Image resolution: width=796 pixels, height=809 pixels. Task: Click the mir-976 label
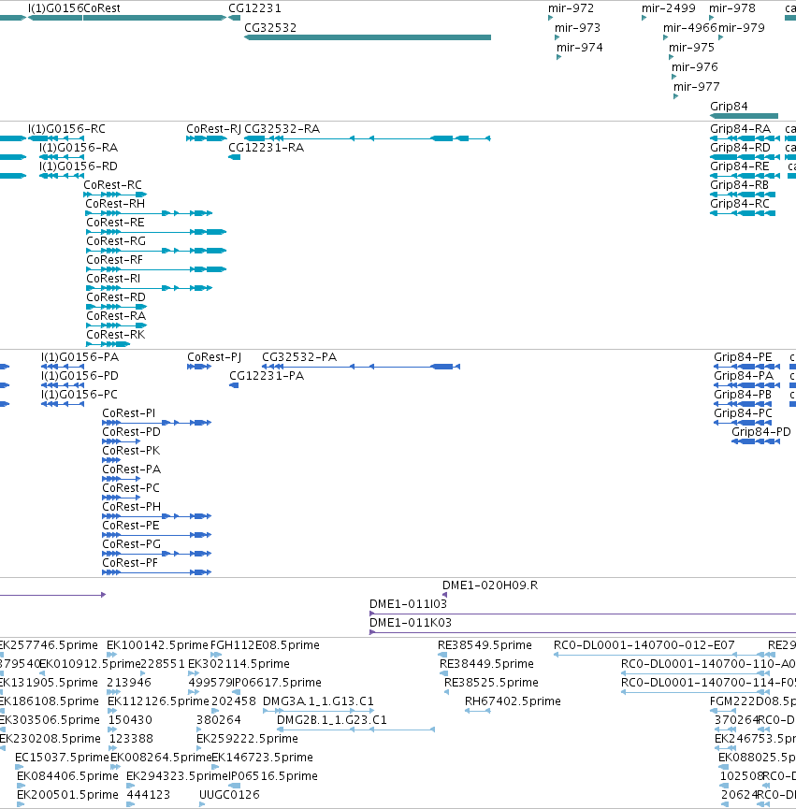tap(694, 67)
